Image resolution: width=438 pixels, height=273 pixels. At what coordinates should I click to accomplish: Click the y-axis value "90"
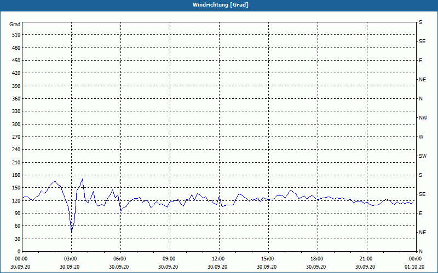point(18,213)
